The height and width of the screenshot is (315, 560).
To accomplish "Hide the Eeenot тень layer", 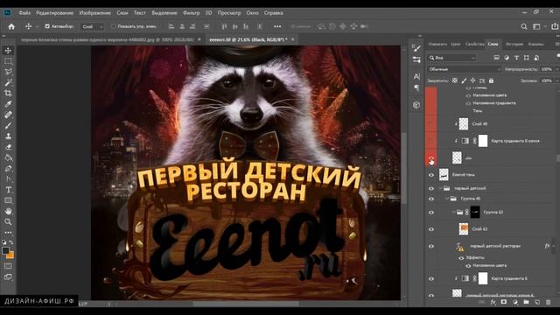I will click(x=431, y=175).
